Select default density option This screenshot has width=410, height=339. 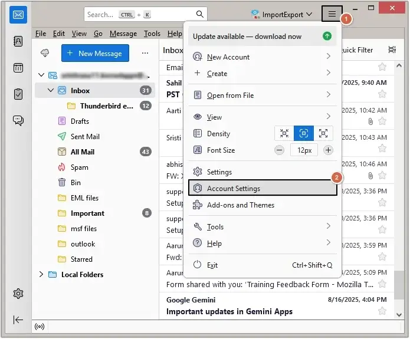pyautogui.click(x=304, y=133)
